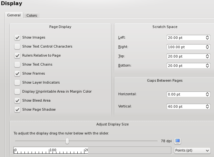Viewport: 214px width, 157px height.
Task: Click the Vertical gap stepper arrows
Action: click(207, 106)
